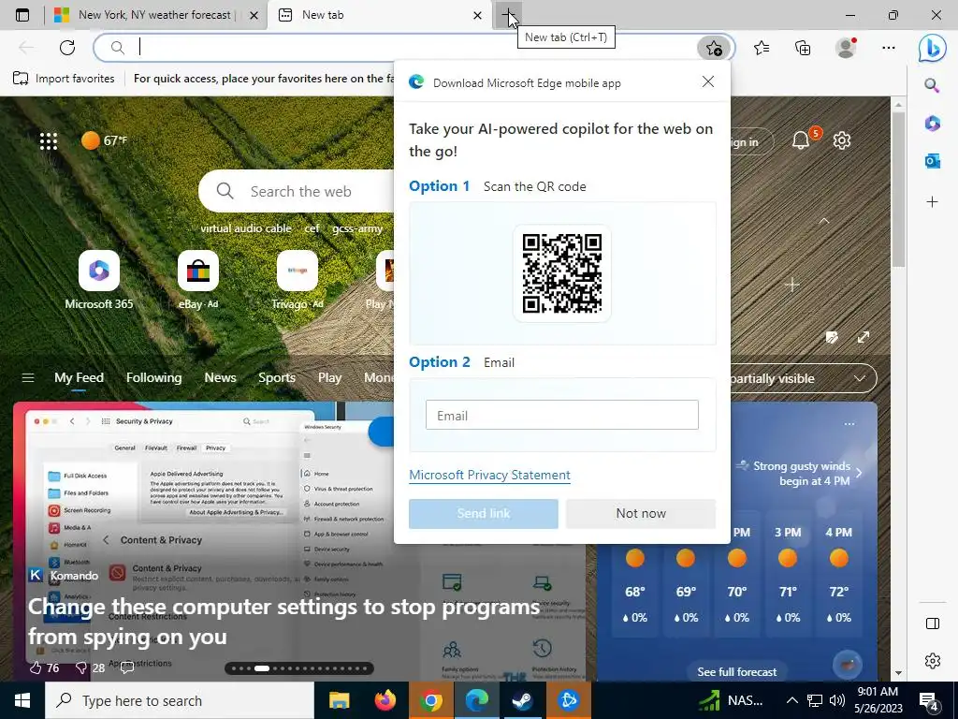This screenshot has width=958, height=719.
Task: Open sidebar search magnifier icon
Action: [932, 85]
